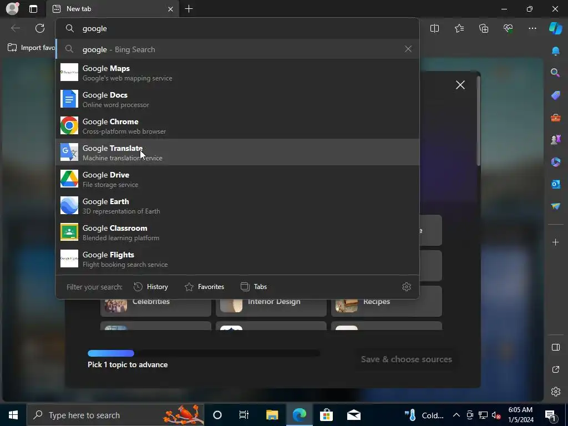Click Save & choose sources button
The width and height of the screenshot is (568, 426).
click(406, 359)
